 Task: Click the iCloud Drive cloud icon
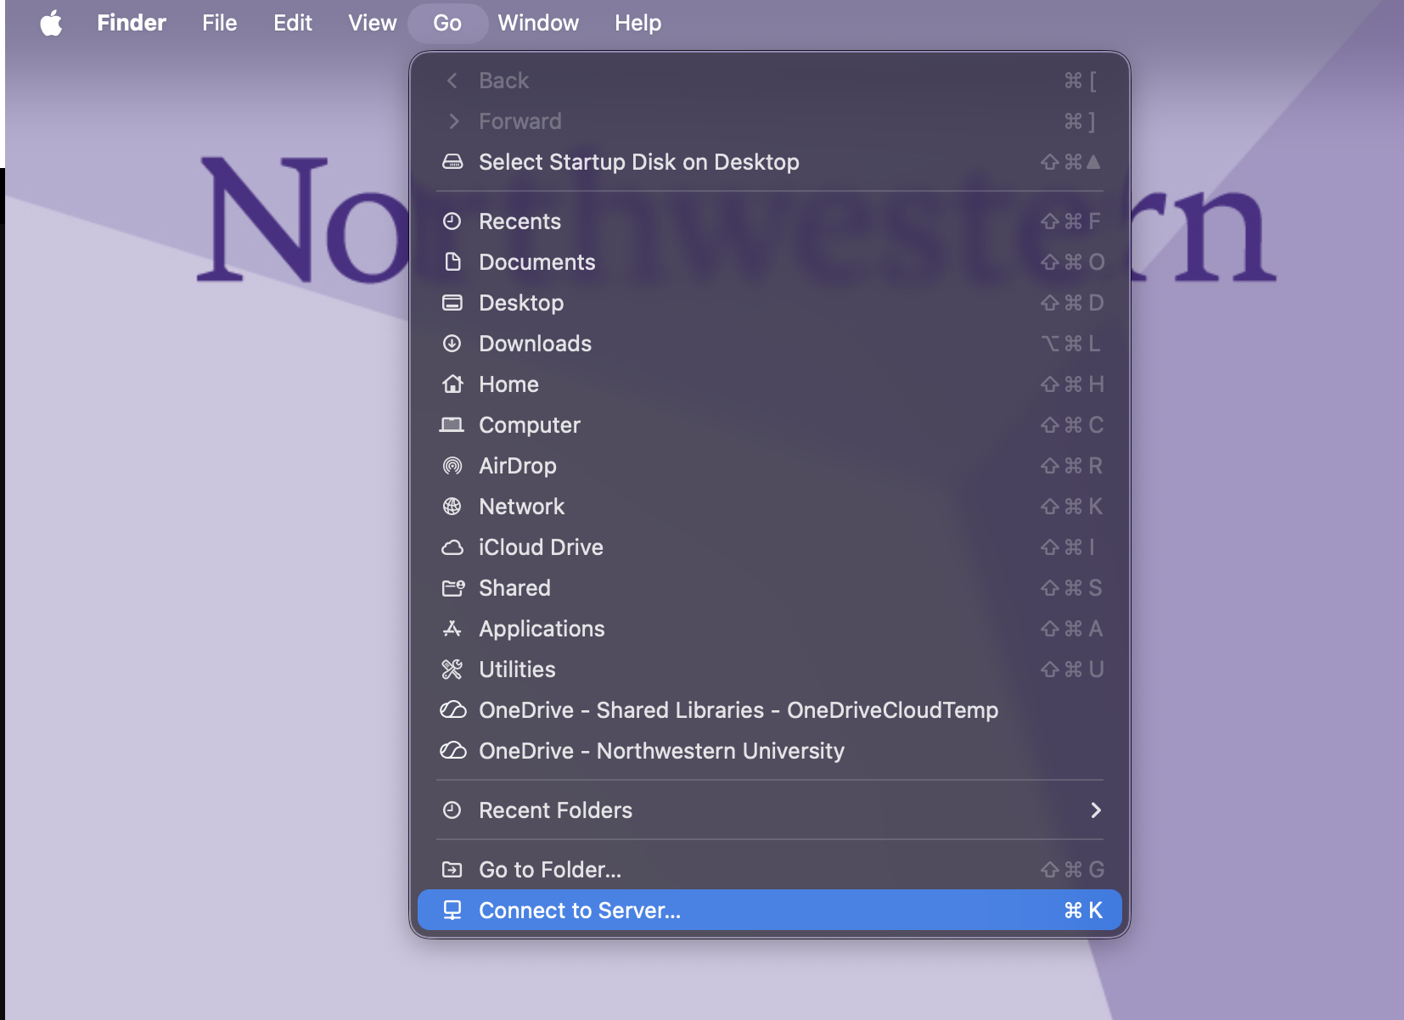click(452, 547)
